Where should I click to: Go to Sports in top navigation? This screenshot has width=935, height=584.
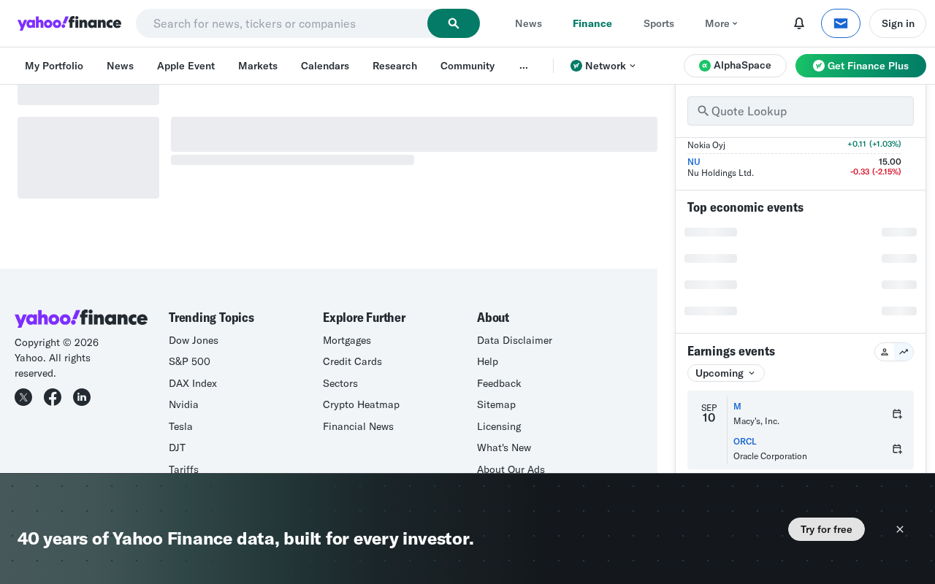click(x=659, y=23)
